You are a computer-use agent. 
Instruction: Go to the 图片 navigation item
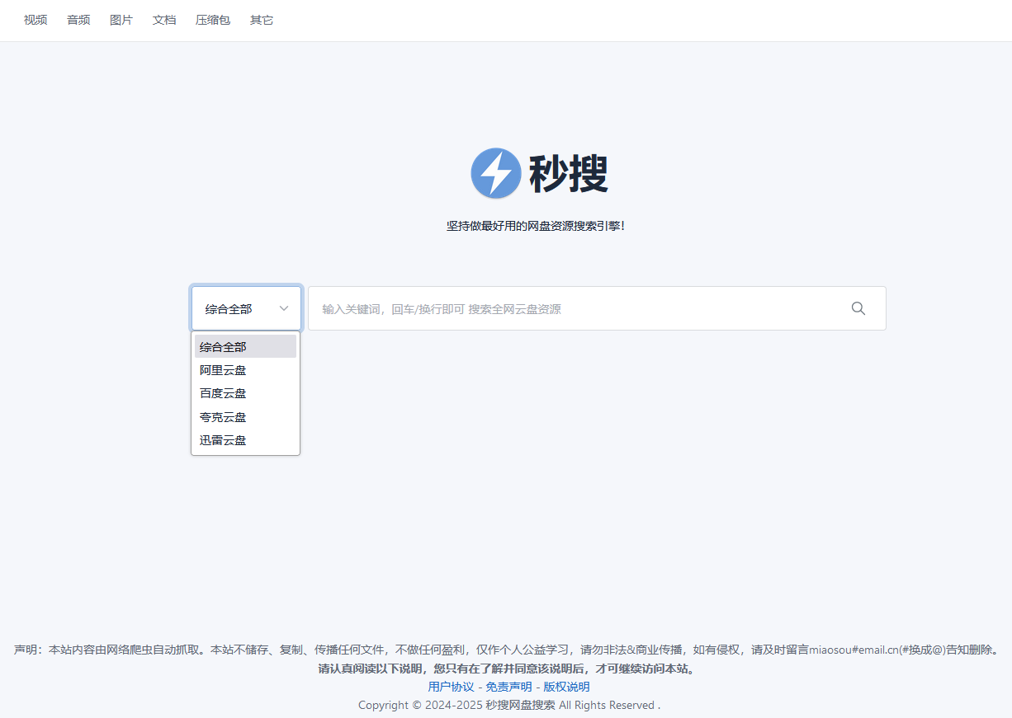point(121,20)
